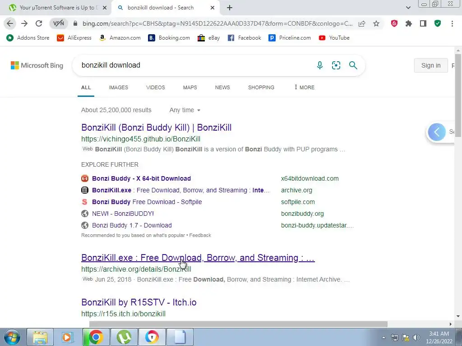Screen dimensions: 462x346
Task: Click the Sign in button
Action: tap(431, 65)
